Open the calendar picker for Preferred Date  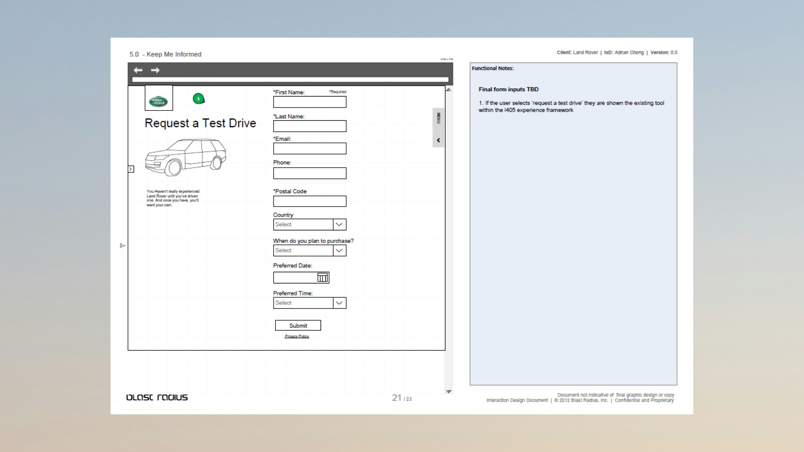click(322, 277)
